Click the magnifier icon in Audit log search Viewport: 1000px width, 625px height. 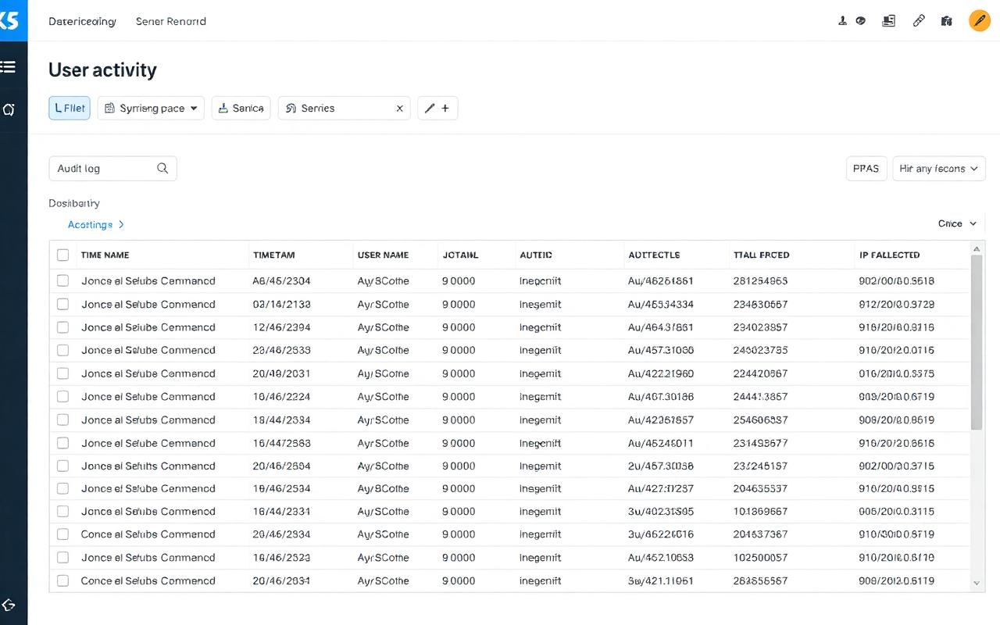162,168
